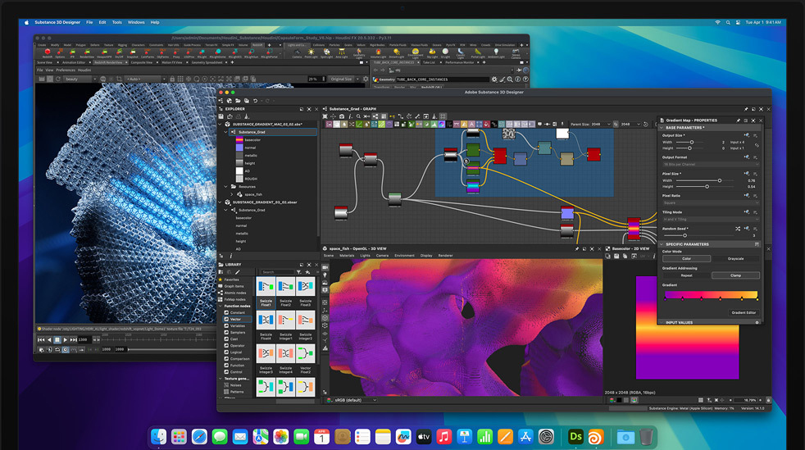
Task: Open the Environment menu in 3D view
Action: coord(404,256)
